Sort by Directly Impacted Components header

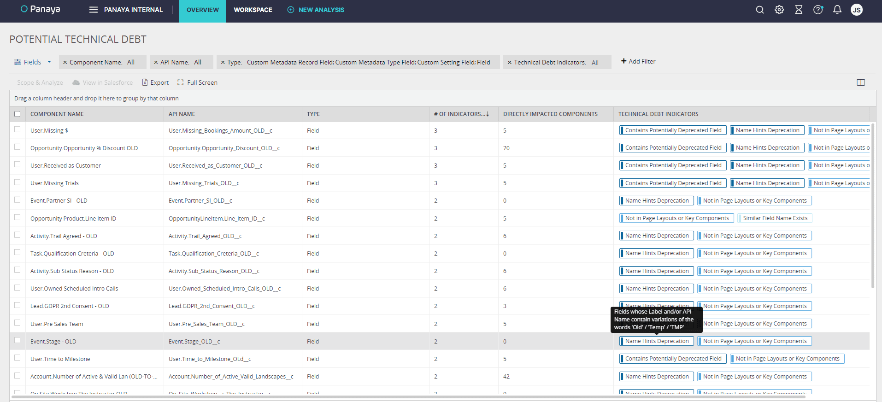pyautogui.click(x=550, y=114)
